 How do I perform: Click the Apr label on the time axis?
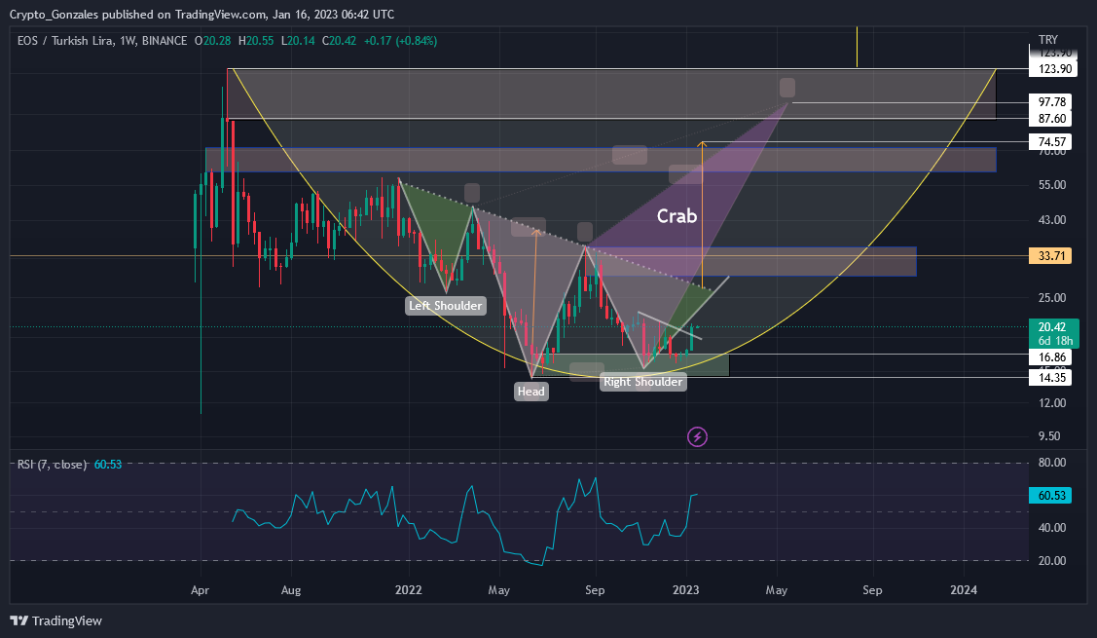(x=201, y=589)
